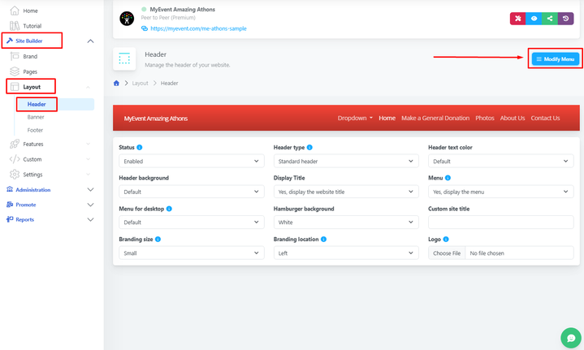584x350 pixels.
Task: Select Banner under Layout in sidebar
Action: tap(36, 117)
